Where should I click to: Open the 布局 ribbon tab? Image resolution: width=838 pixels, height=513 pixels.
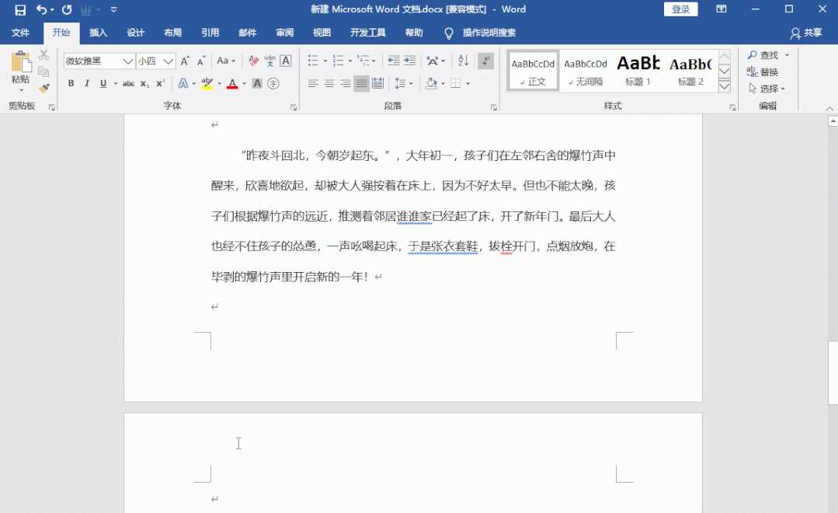click(x=172, y=33)
